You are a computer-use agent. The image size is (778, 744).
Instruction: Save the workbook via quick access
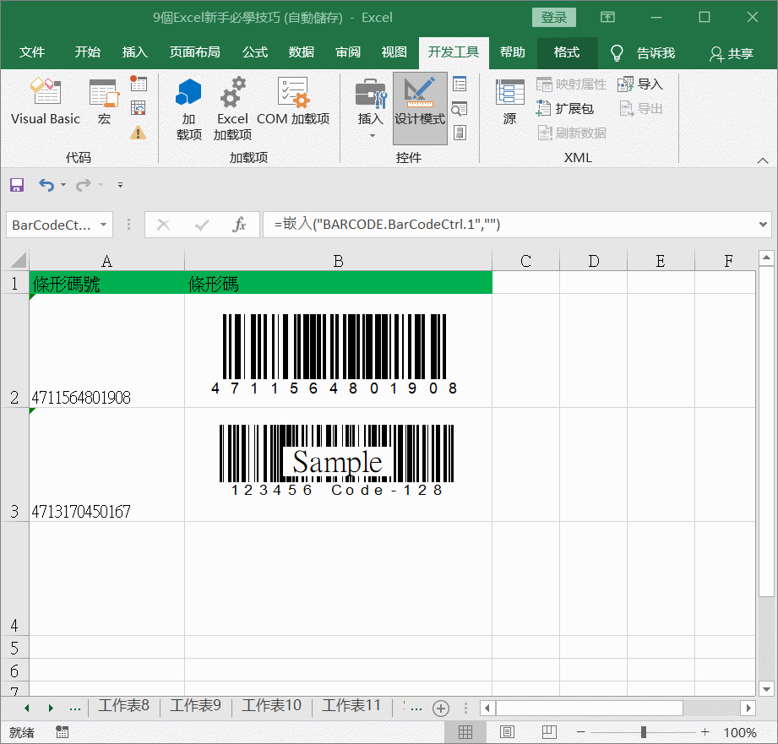[x=17, y=185]
